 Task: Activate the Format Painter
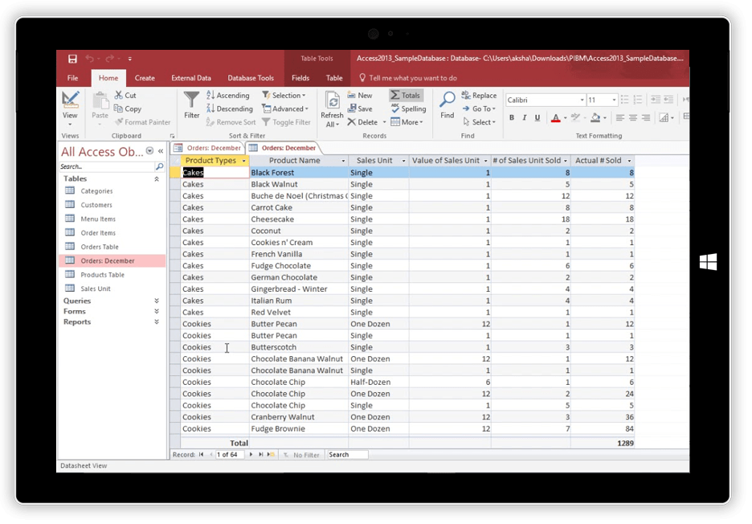tap(143, 121)
